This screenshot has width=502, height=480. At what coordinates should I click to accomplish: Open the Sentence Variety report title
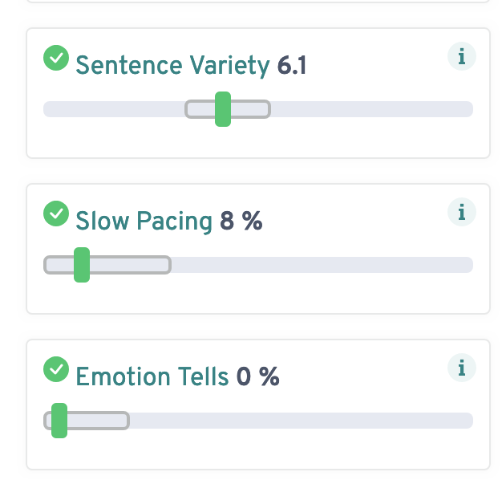coord(172,66)
